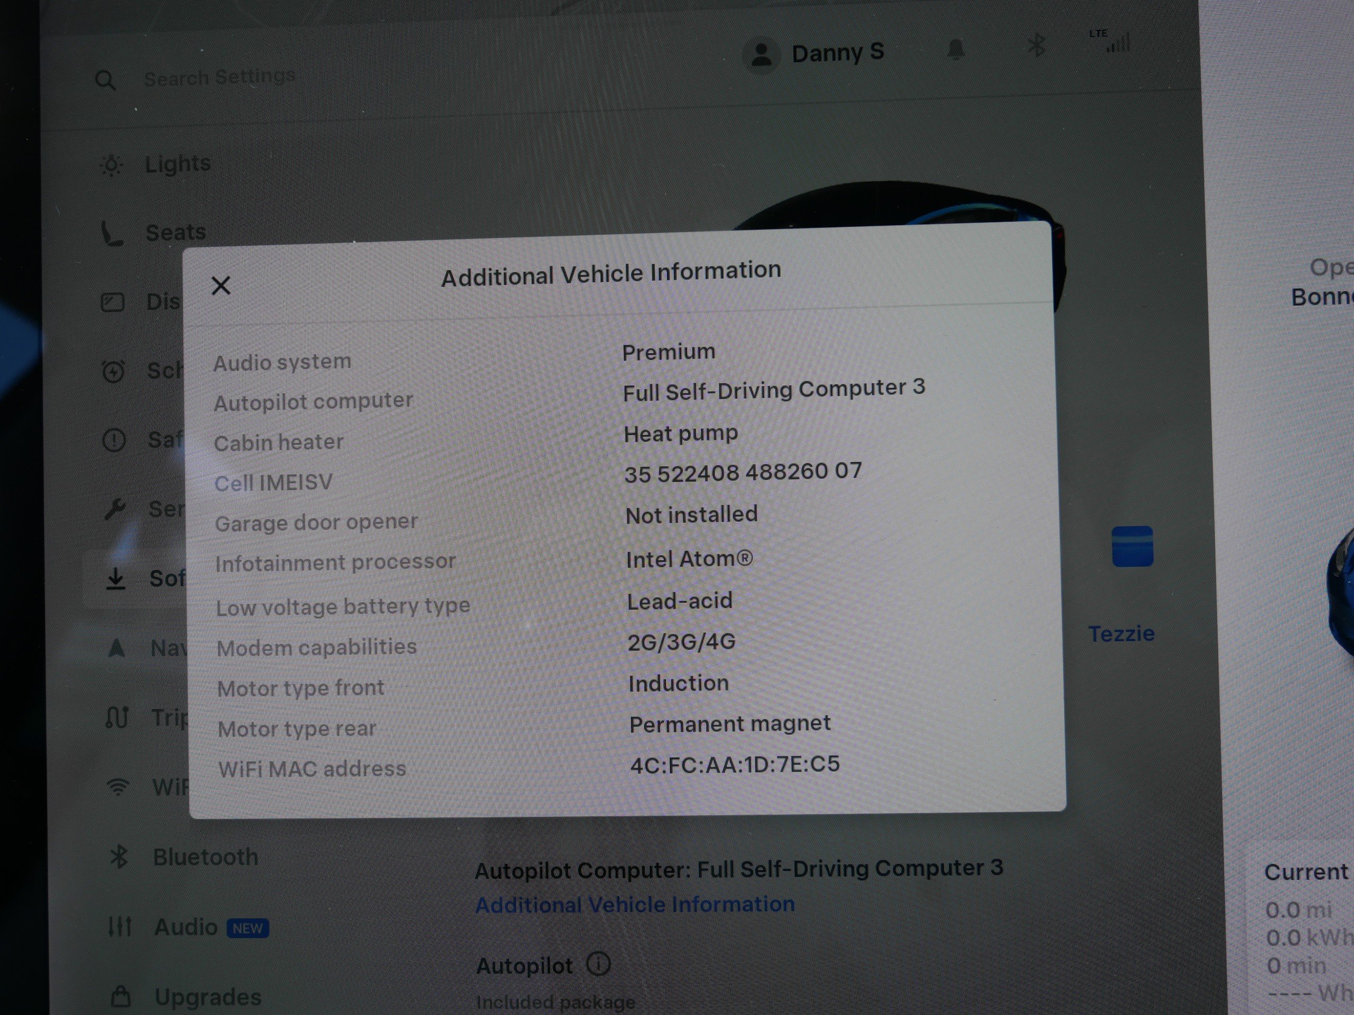Select the Navigation arrow icon
This screenshot has width=1354, height=1015.
(x=116, y=648)
